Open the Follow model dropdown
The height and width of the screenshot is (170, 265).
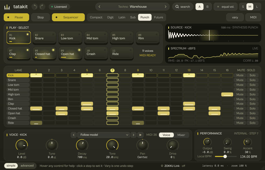pyautogui.click(x=104, y=135)
